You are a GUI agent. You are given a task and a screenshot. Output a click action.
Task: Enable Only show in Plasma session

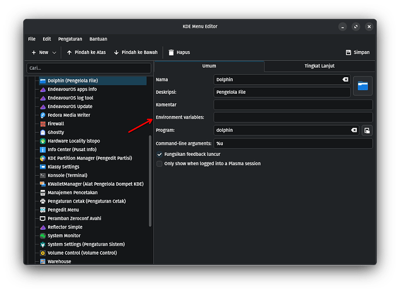pyautogui.click(x=160, y=164)
